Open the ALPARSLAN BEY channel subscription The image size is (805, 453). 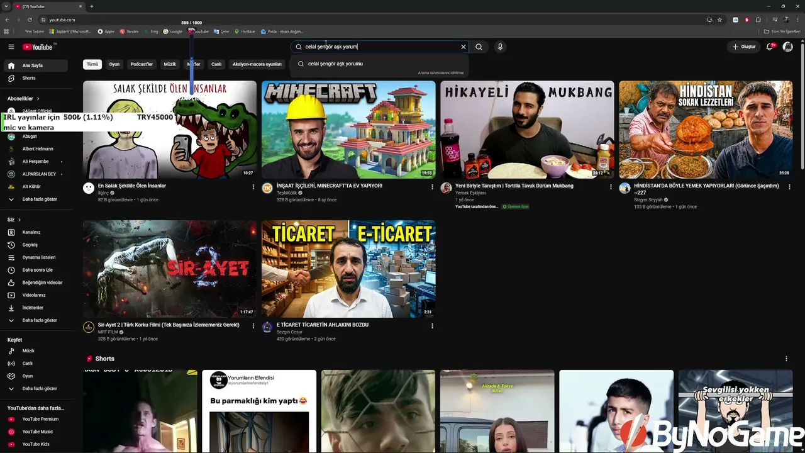coord(36,174)
